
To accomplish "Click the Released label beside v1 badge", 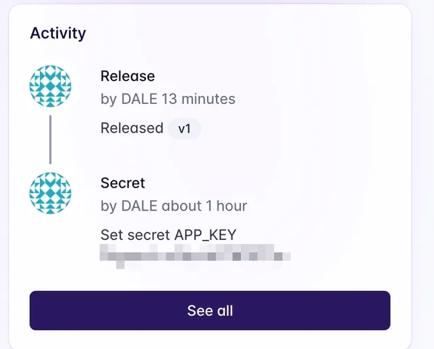I will coord(132,128).
